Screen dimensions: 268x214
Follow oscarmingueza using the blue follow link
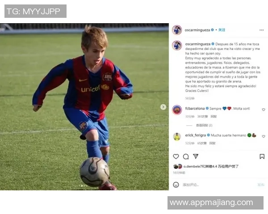point(222,30)
